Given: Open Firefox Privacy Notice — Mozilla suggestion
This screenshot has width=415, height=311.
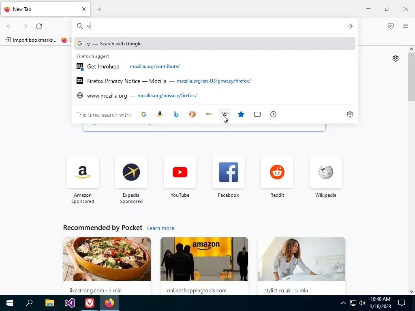Looking at the screenshot, I should [215, 81].
